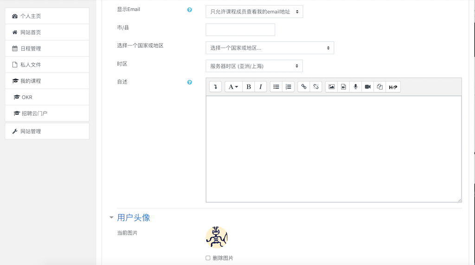Click the insert media file icon
Image resolution: width=475 pixels, height=265 pixels.
344,87
